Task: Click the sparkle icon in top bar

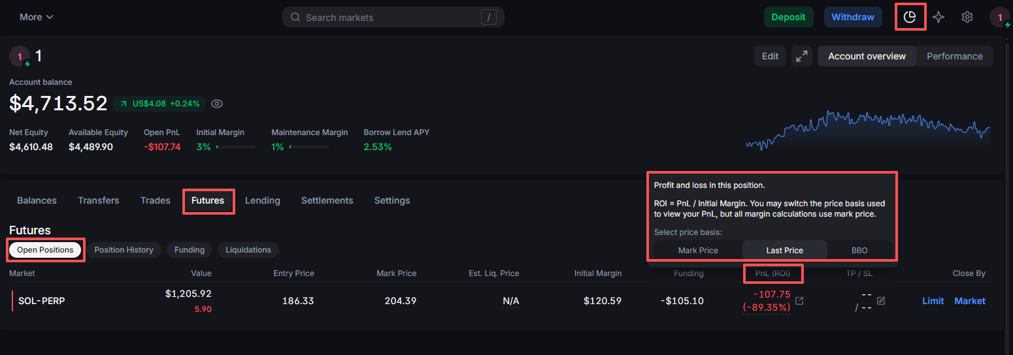Action: coord(938,17)
